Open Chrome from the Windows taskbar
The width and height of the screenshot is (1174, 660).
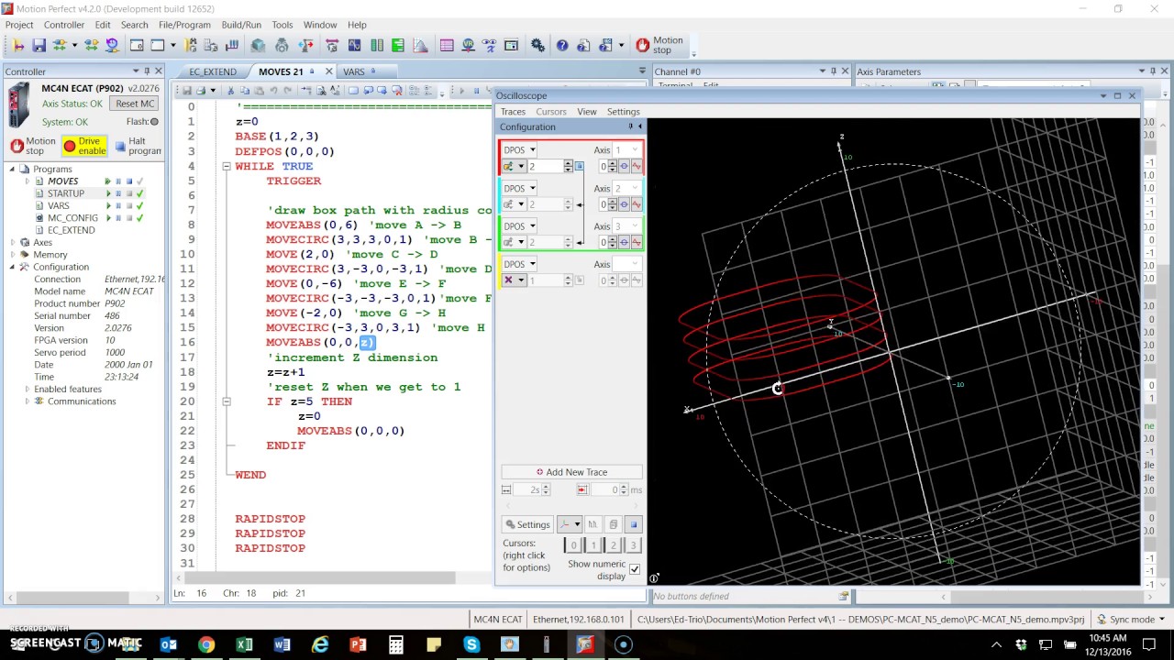pos(206,644)
